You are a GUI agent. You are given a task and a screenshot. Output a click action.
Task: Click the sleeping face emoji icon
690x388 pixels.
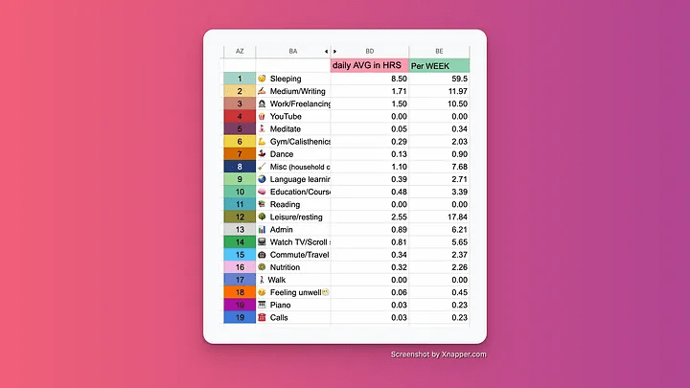(262, 79)
